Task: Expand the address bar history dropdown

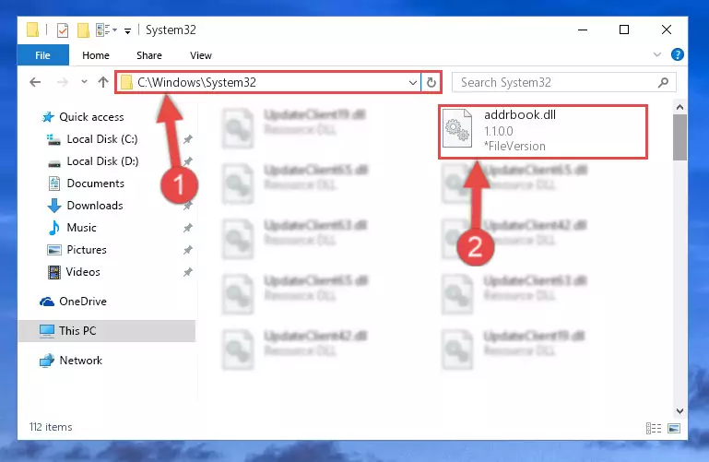Action: 412,83
